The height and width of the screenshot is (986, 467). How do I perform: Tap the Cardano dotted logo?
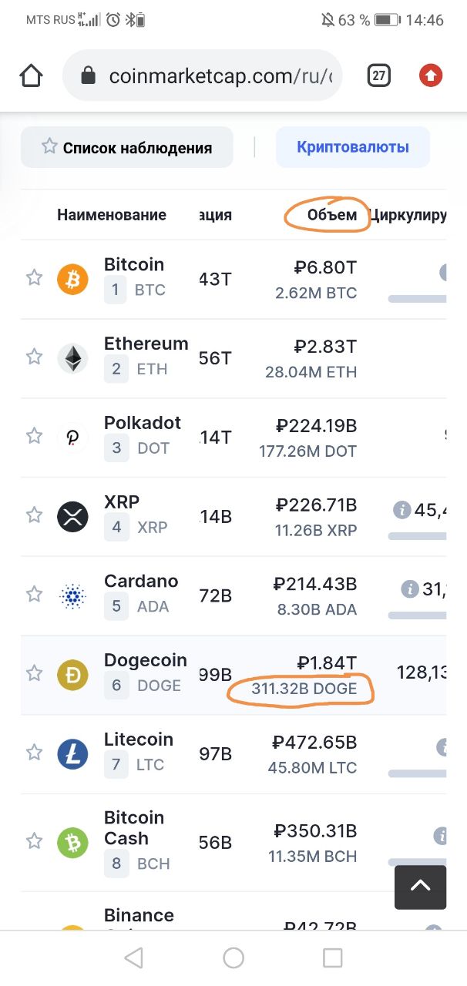tap(73, 595)
